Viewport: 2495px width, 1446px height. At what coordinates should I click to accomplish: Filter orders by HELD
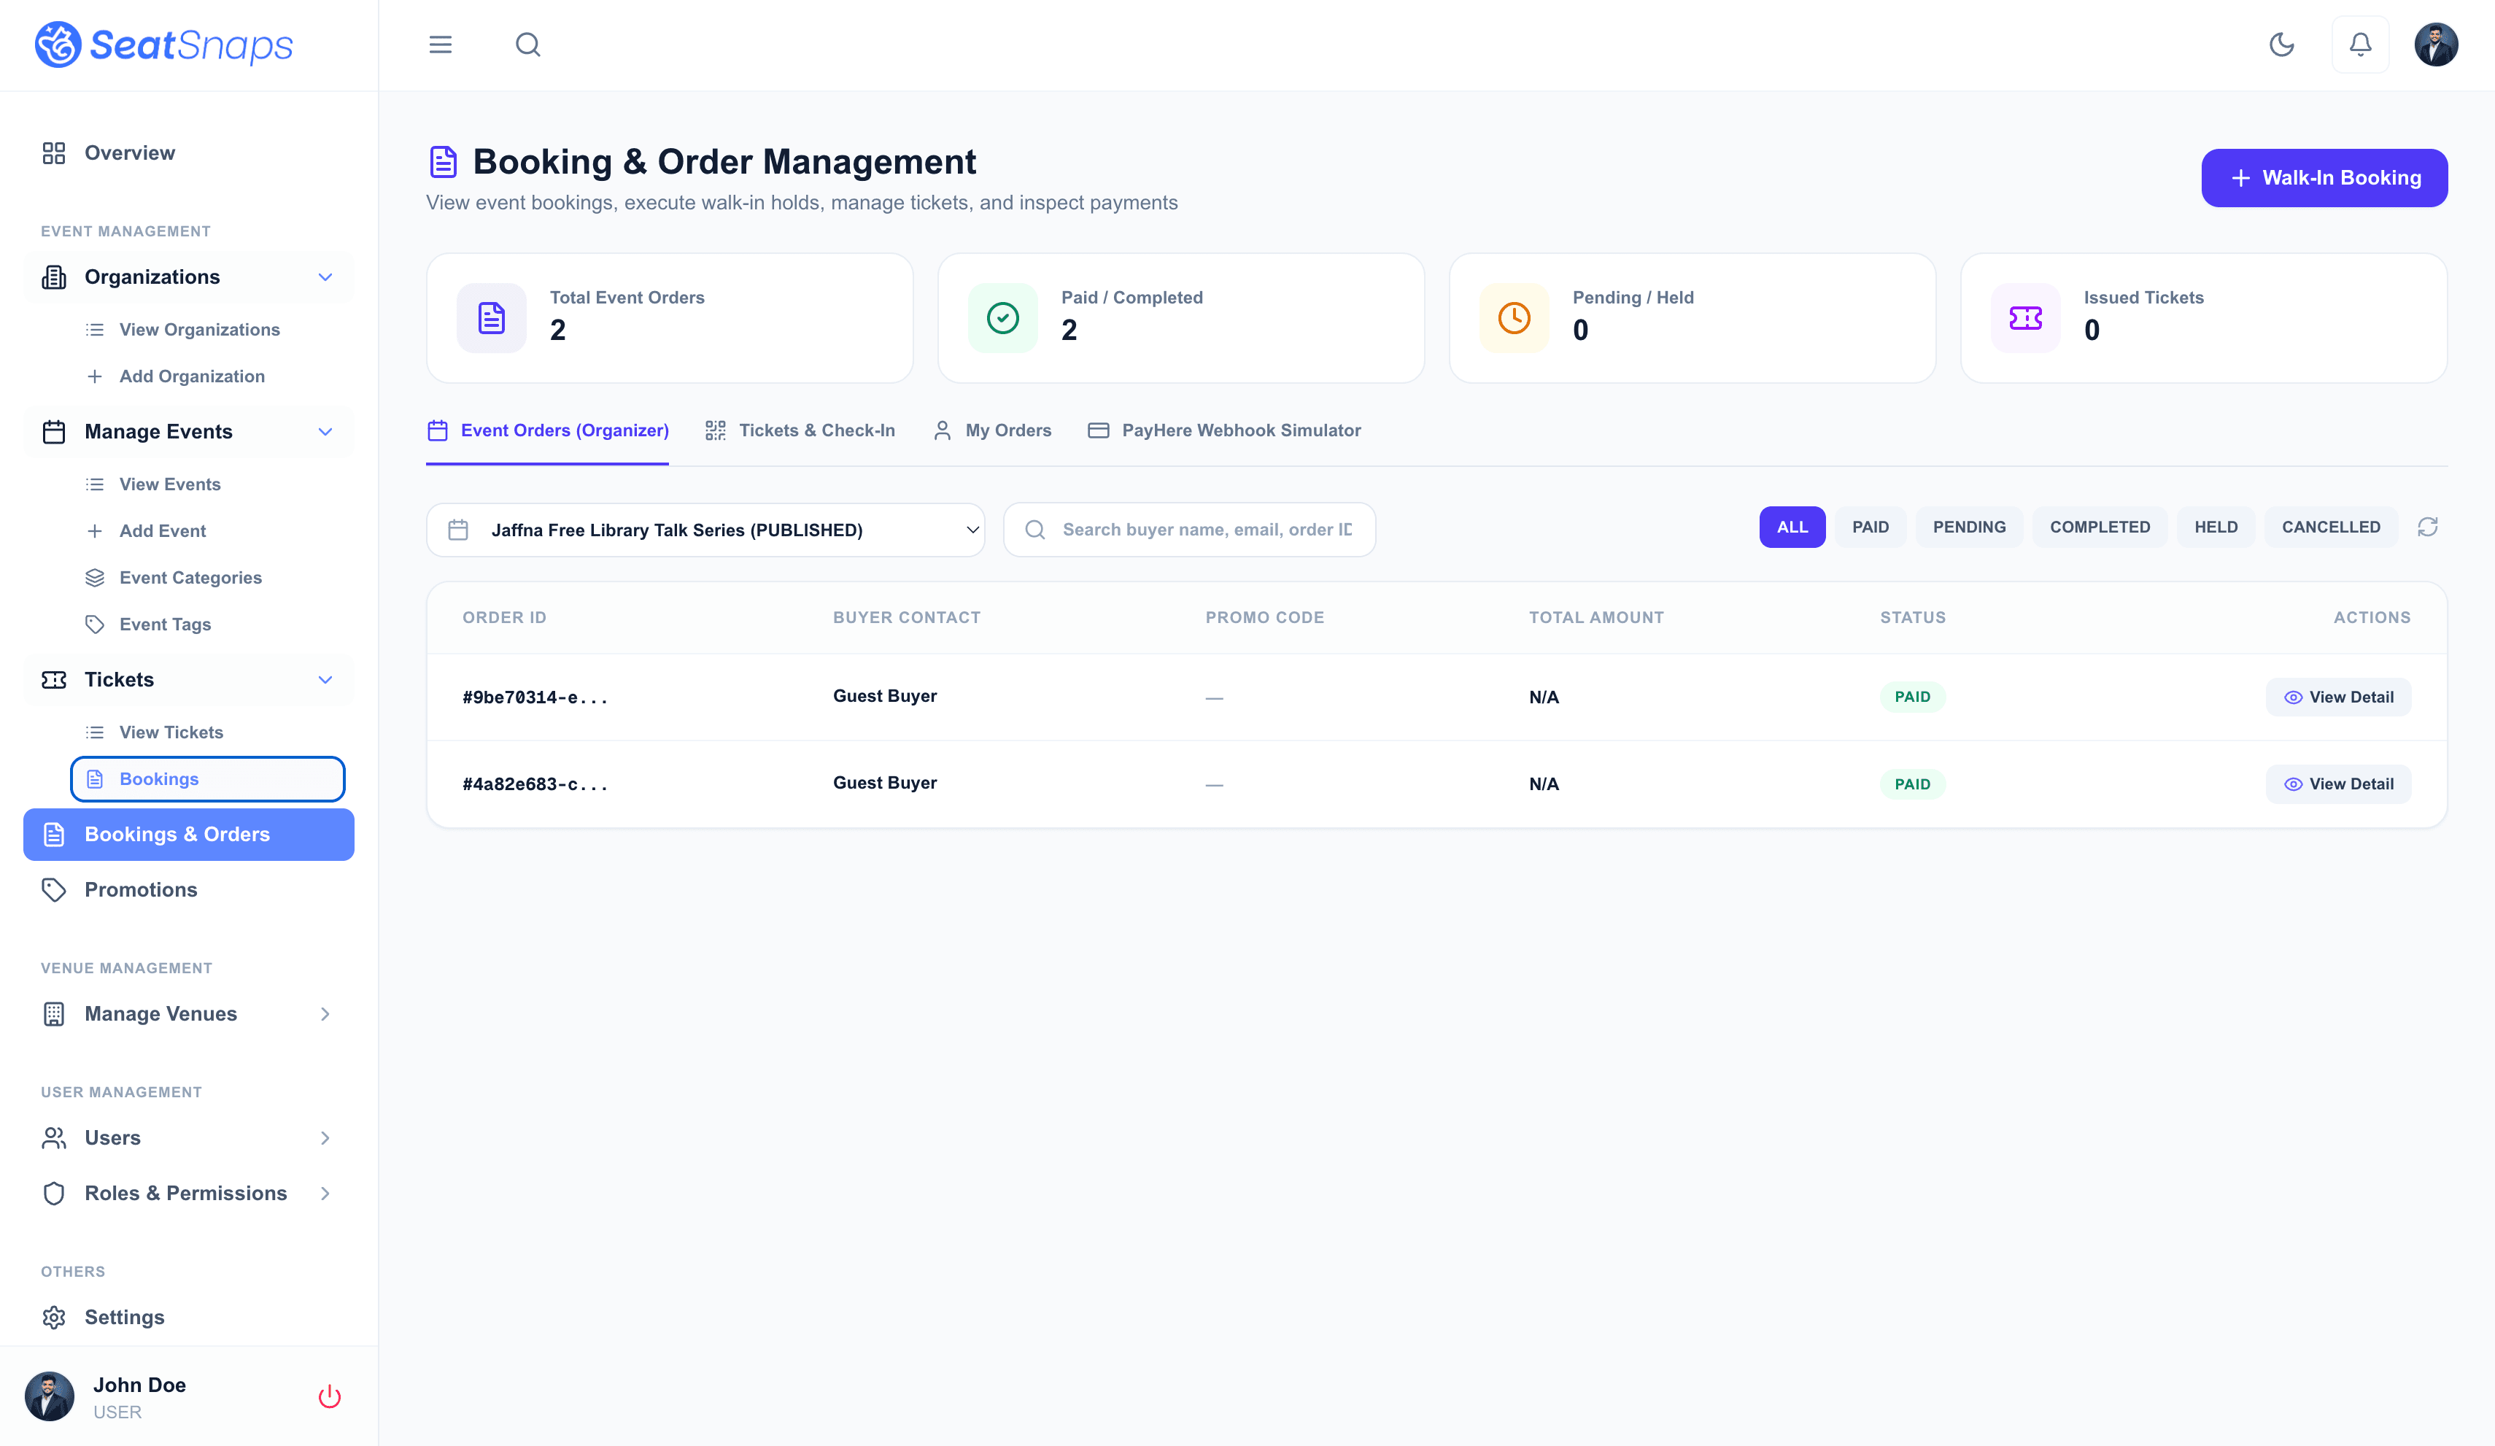[x=2216, y=527]
